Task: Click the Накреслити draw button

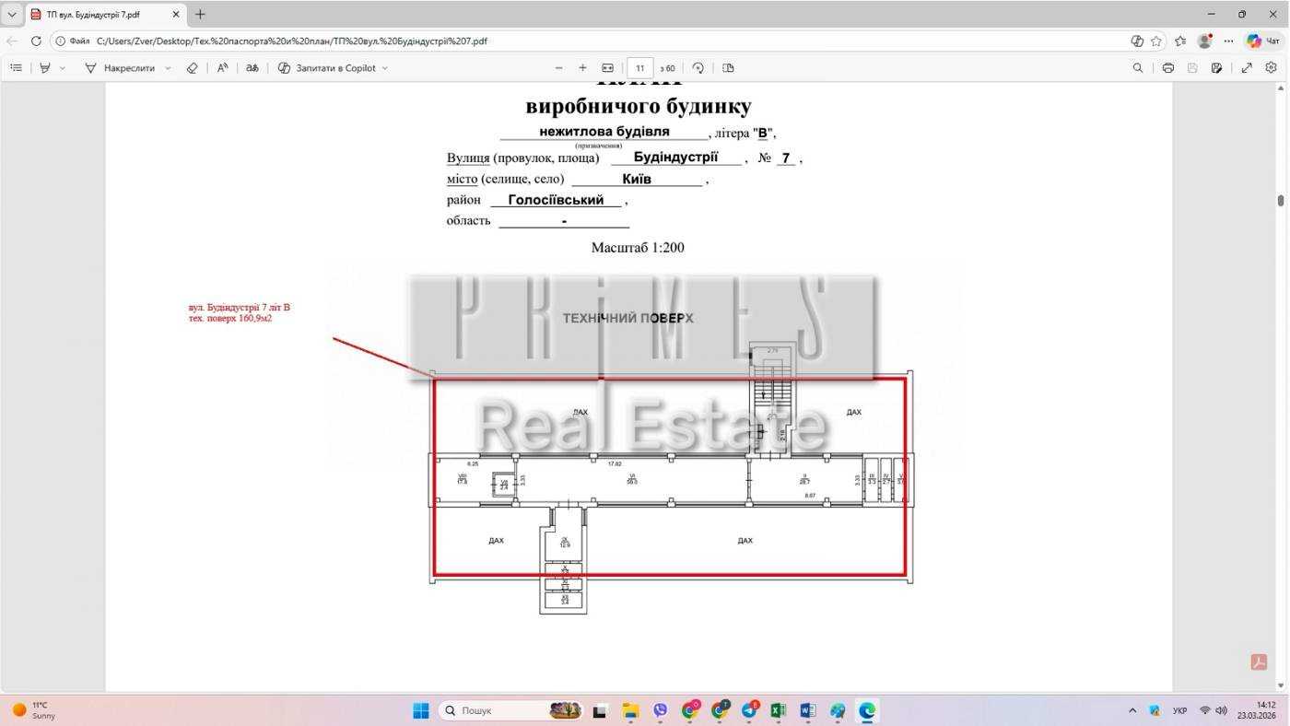Action: (120, 68)
